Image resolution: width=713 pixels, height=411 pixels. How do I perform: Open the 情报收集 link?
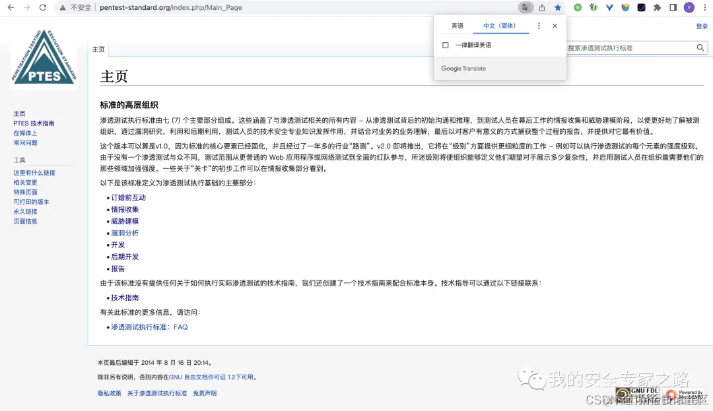click(x=125, y=209)
